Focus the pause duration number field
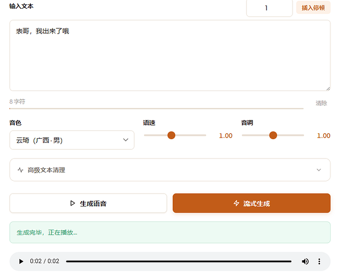Screen dimensions: 337x274 pyautogui.click(x=269, y=8)
